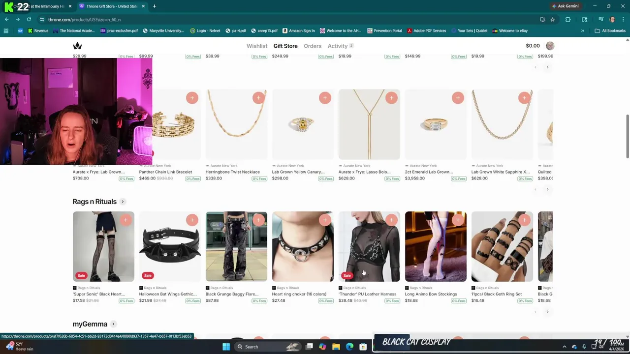Viewport: 630px width, 354px height.
Task: Open the $0.00 cart balance
Action: (533, 46)
